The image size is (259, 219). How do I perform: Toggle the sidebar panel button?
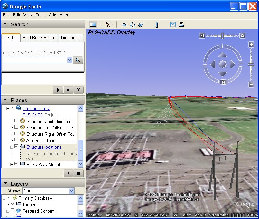[93, 25]
